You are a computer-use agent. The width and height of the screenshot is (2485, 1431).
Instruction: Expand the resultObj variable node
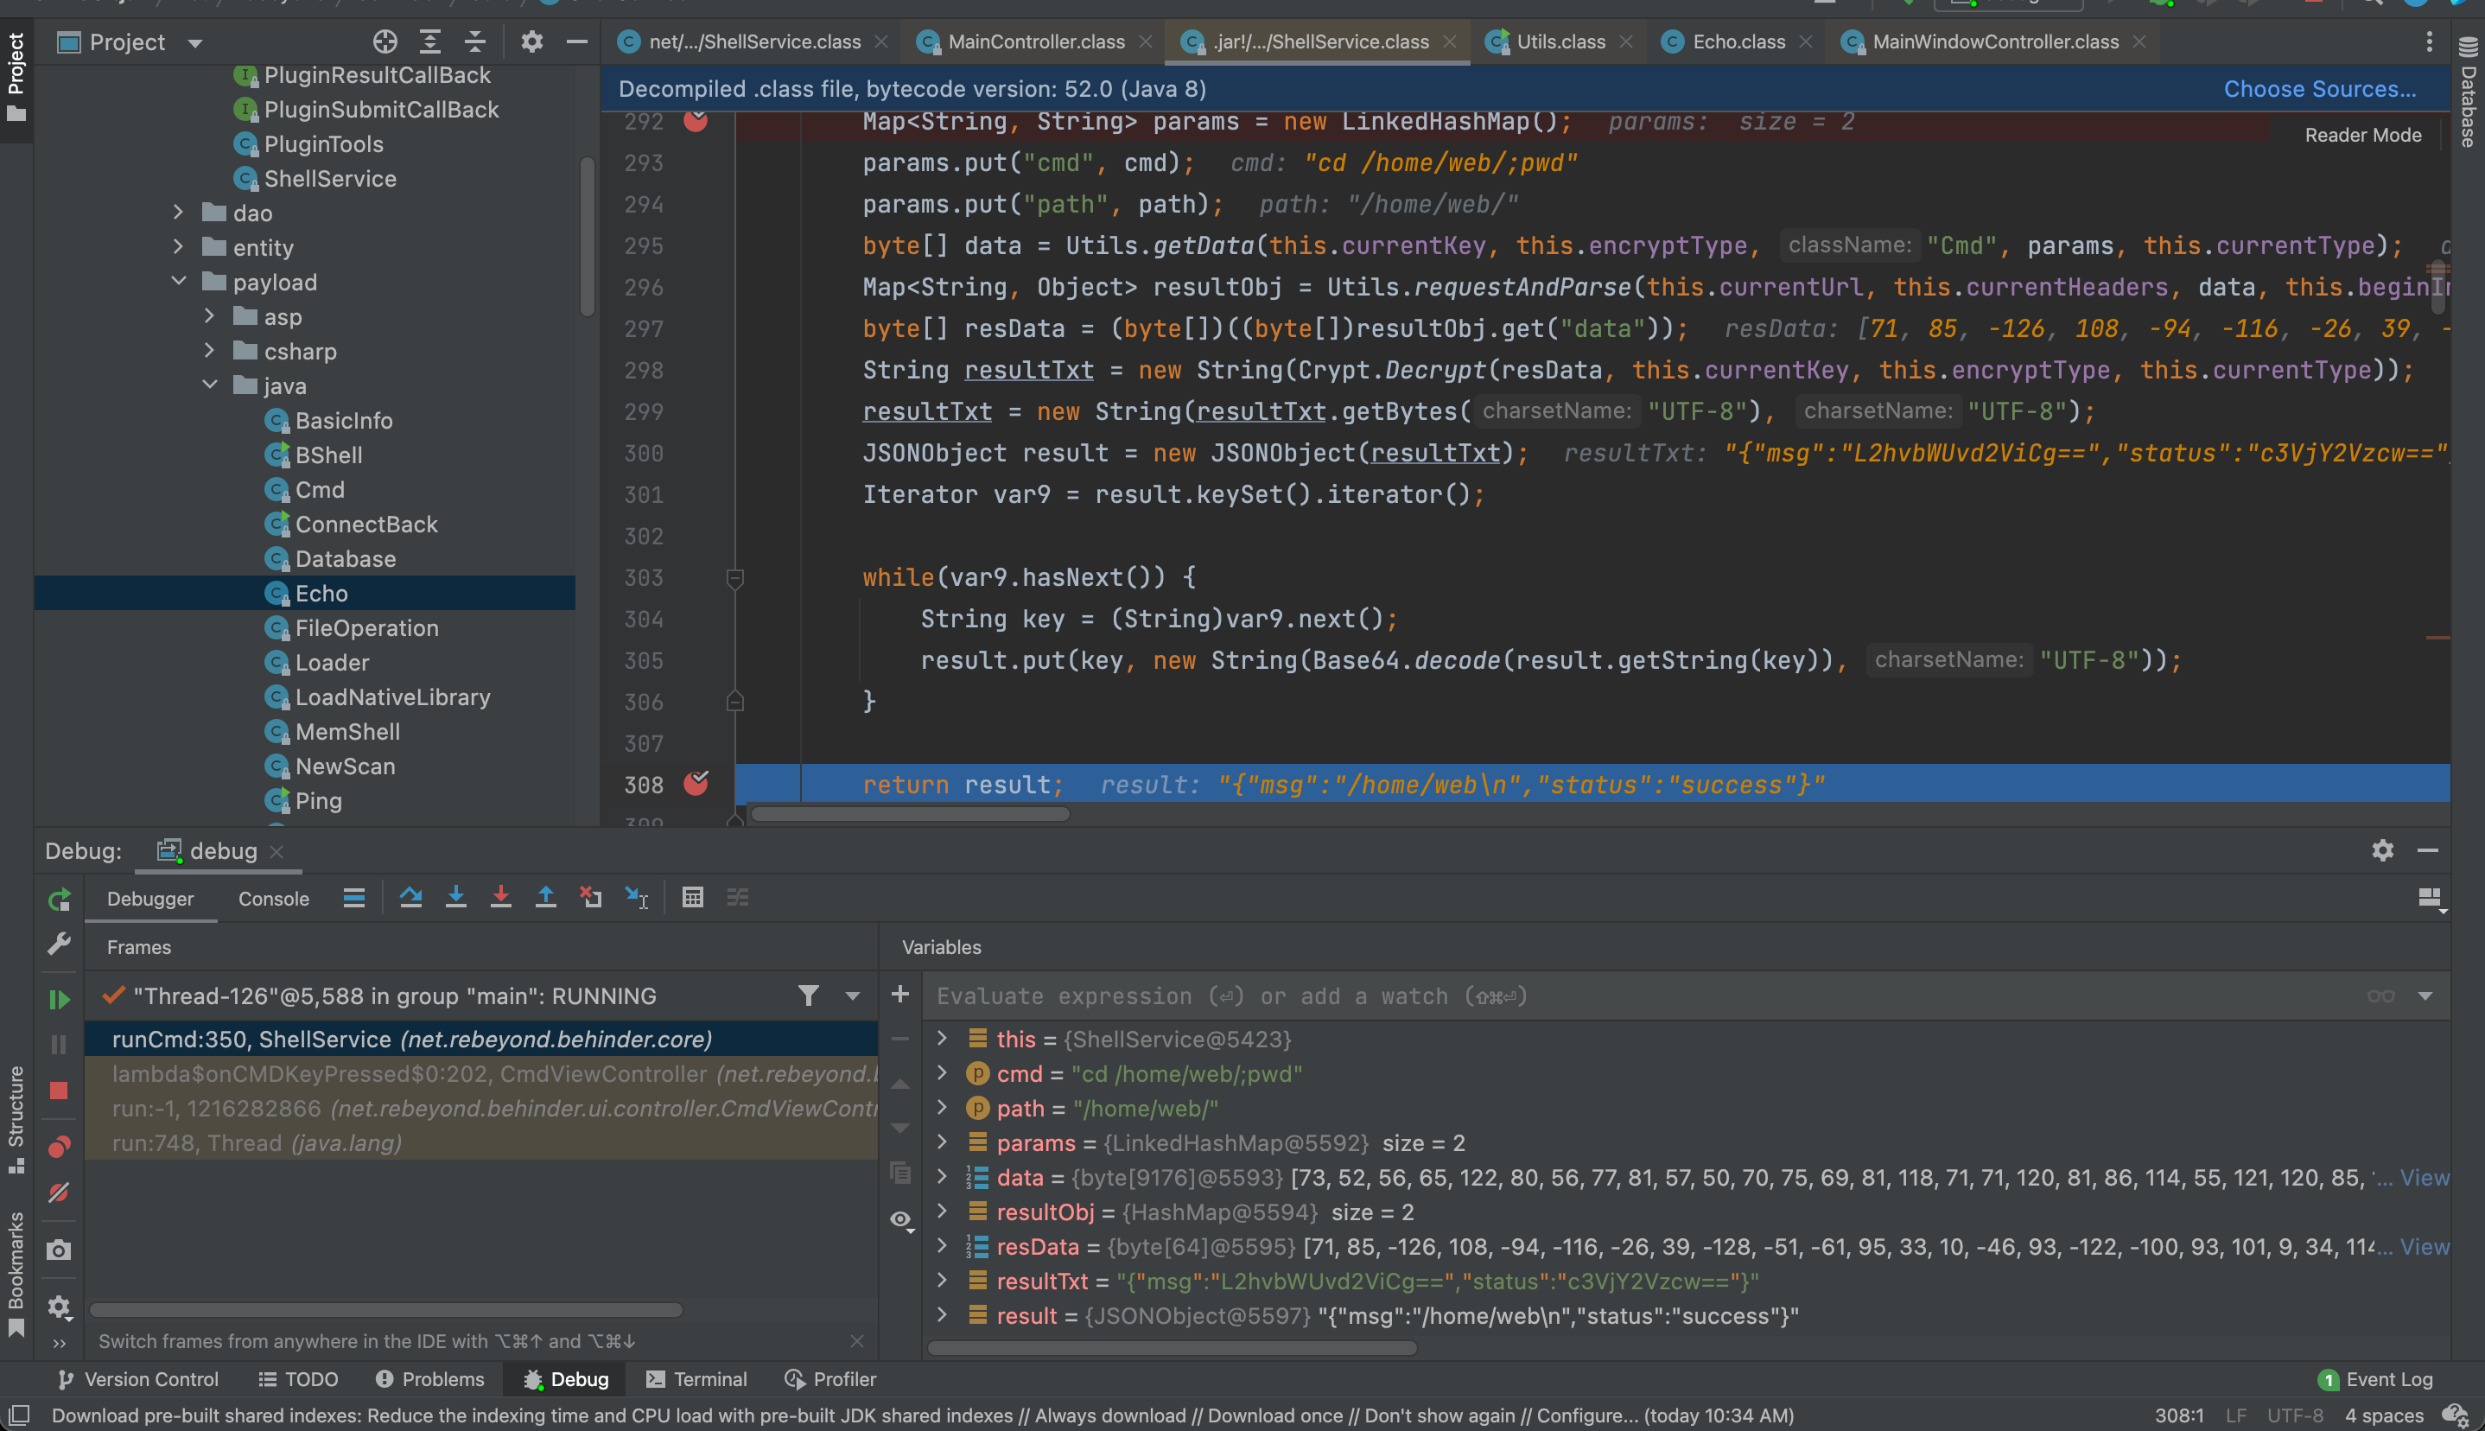[x=941, y=1212]
